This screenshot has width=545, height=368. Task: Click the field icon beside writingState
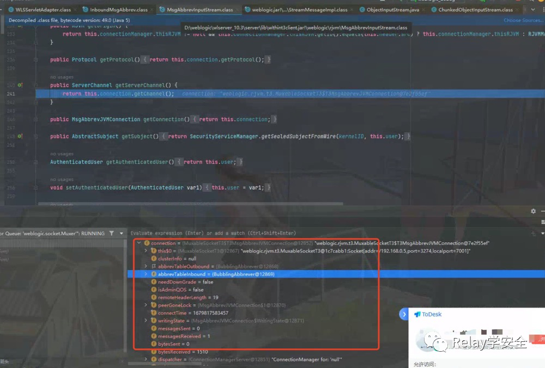pyautogui.click(x=154, y=321)
